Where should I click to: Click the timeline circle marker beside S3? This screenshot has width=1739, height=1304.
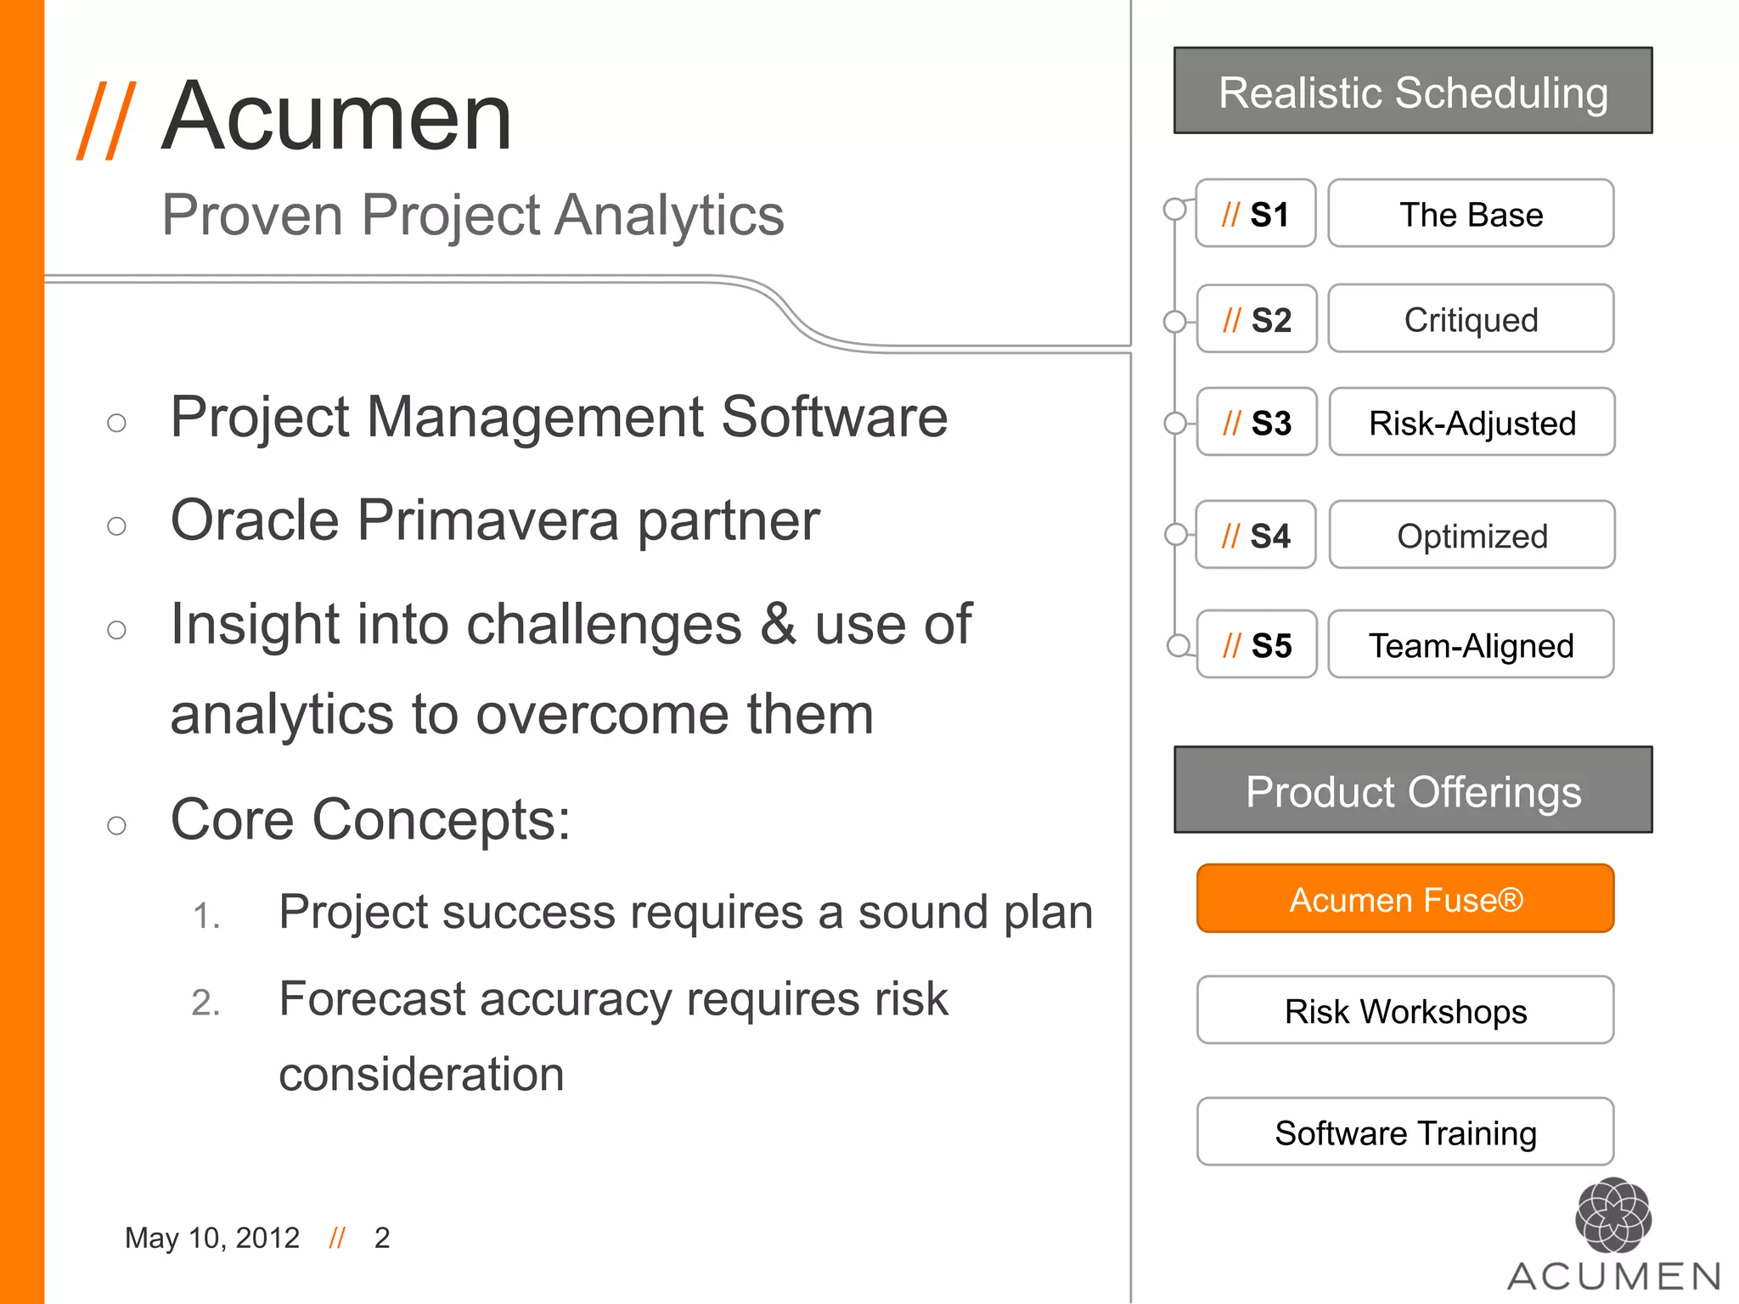coord(1175,423)
